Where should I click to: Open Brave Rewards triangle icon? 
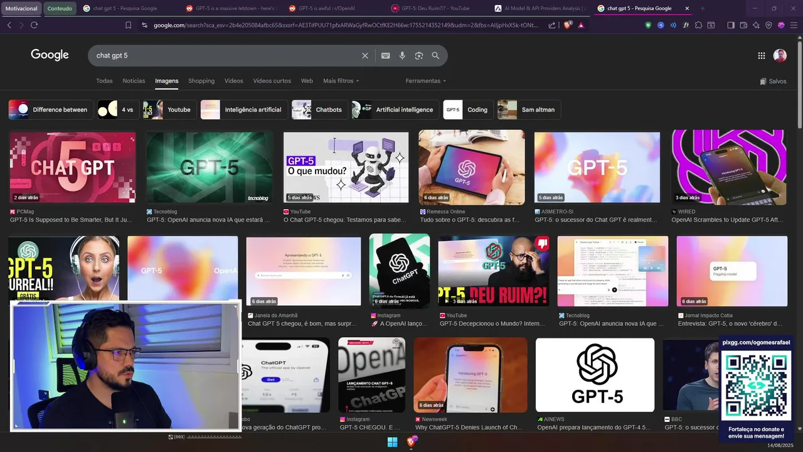pyautogui.click(x=581, y=25)
